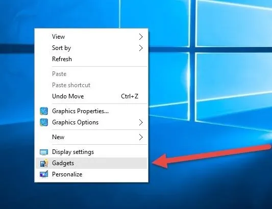This screenshot has width=272, height=209.
Task: Click the Graphics Options icon
Action: tap(44, 122)
